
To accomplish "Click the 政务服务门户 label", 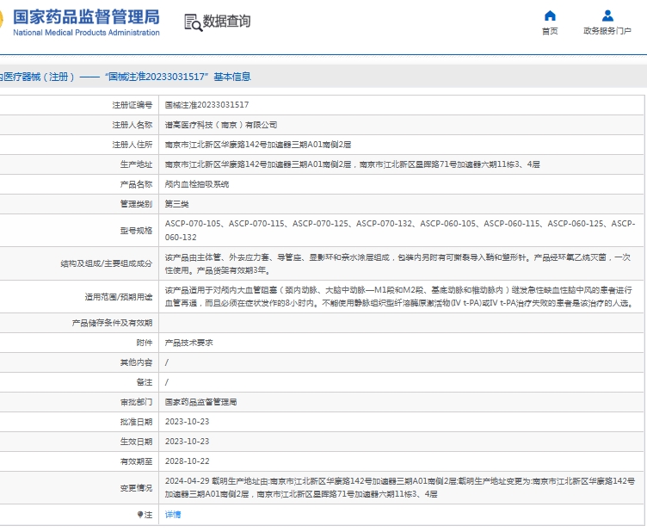I will coord(607,31).
